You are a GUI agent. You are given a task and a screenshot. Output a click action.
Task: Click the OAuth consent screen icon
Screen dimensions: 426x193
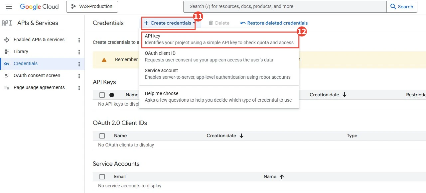tap(7, 76)
